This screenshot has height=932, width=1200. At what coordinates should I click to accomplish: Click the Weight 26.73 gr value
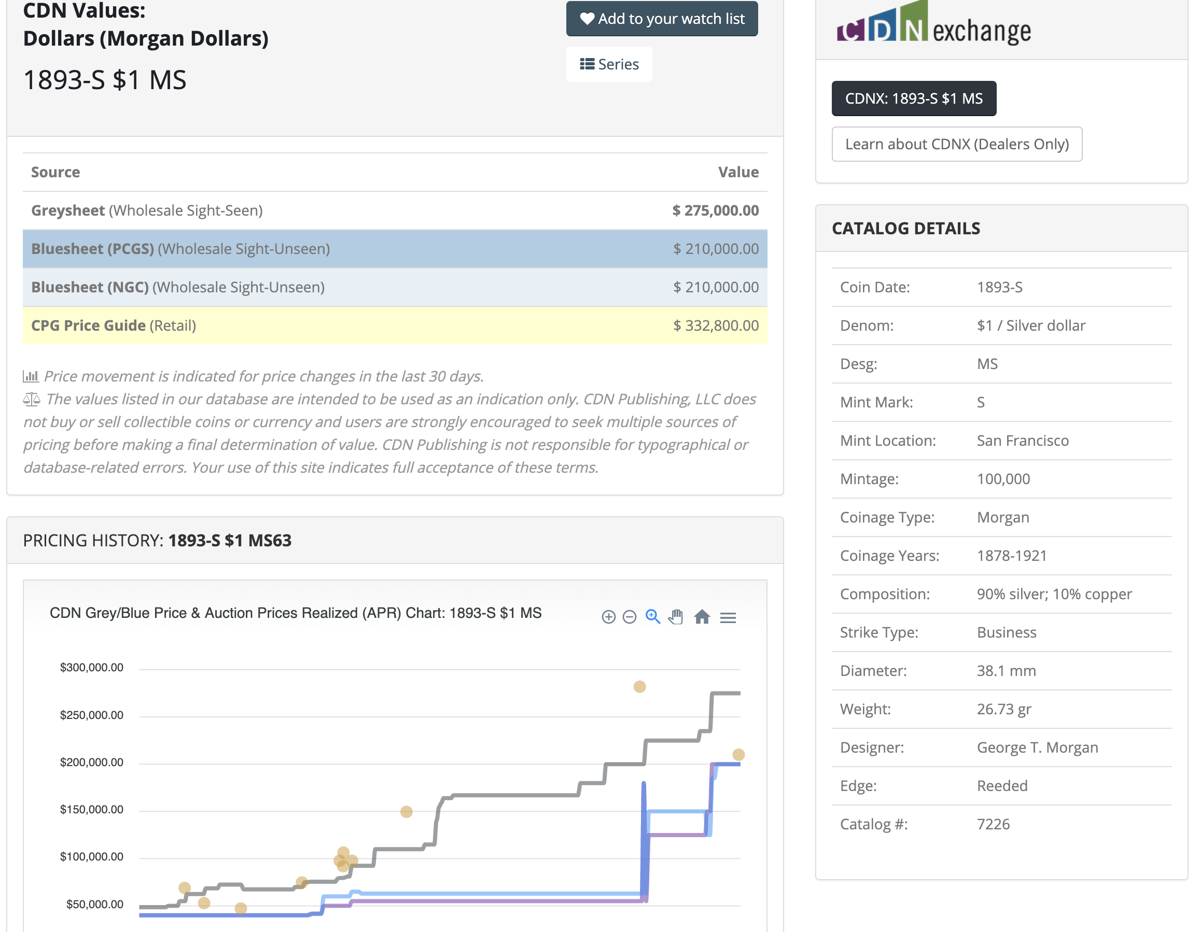click(1004, 709)
